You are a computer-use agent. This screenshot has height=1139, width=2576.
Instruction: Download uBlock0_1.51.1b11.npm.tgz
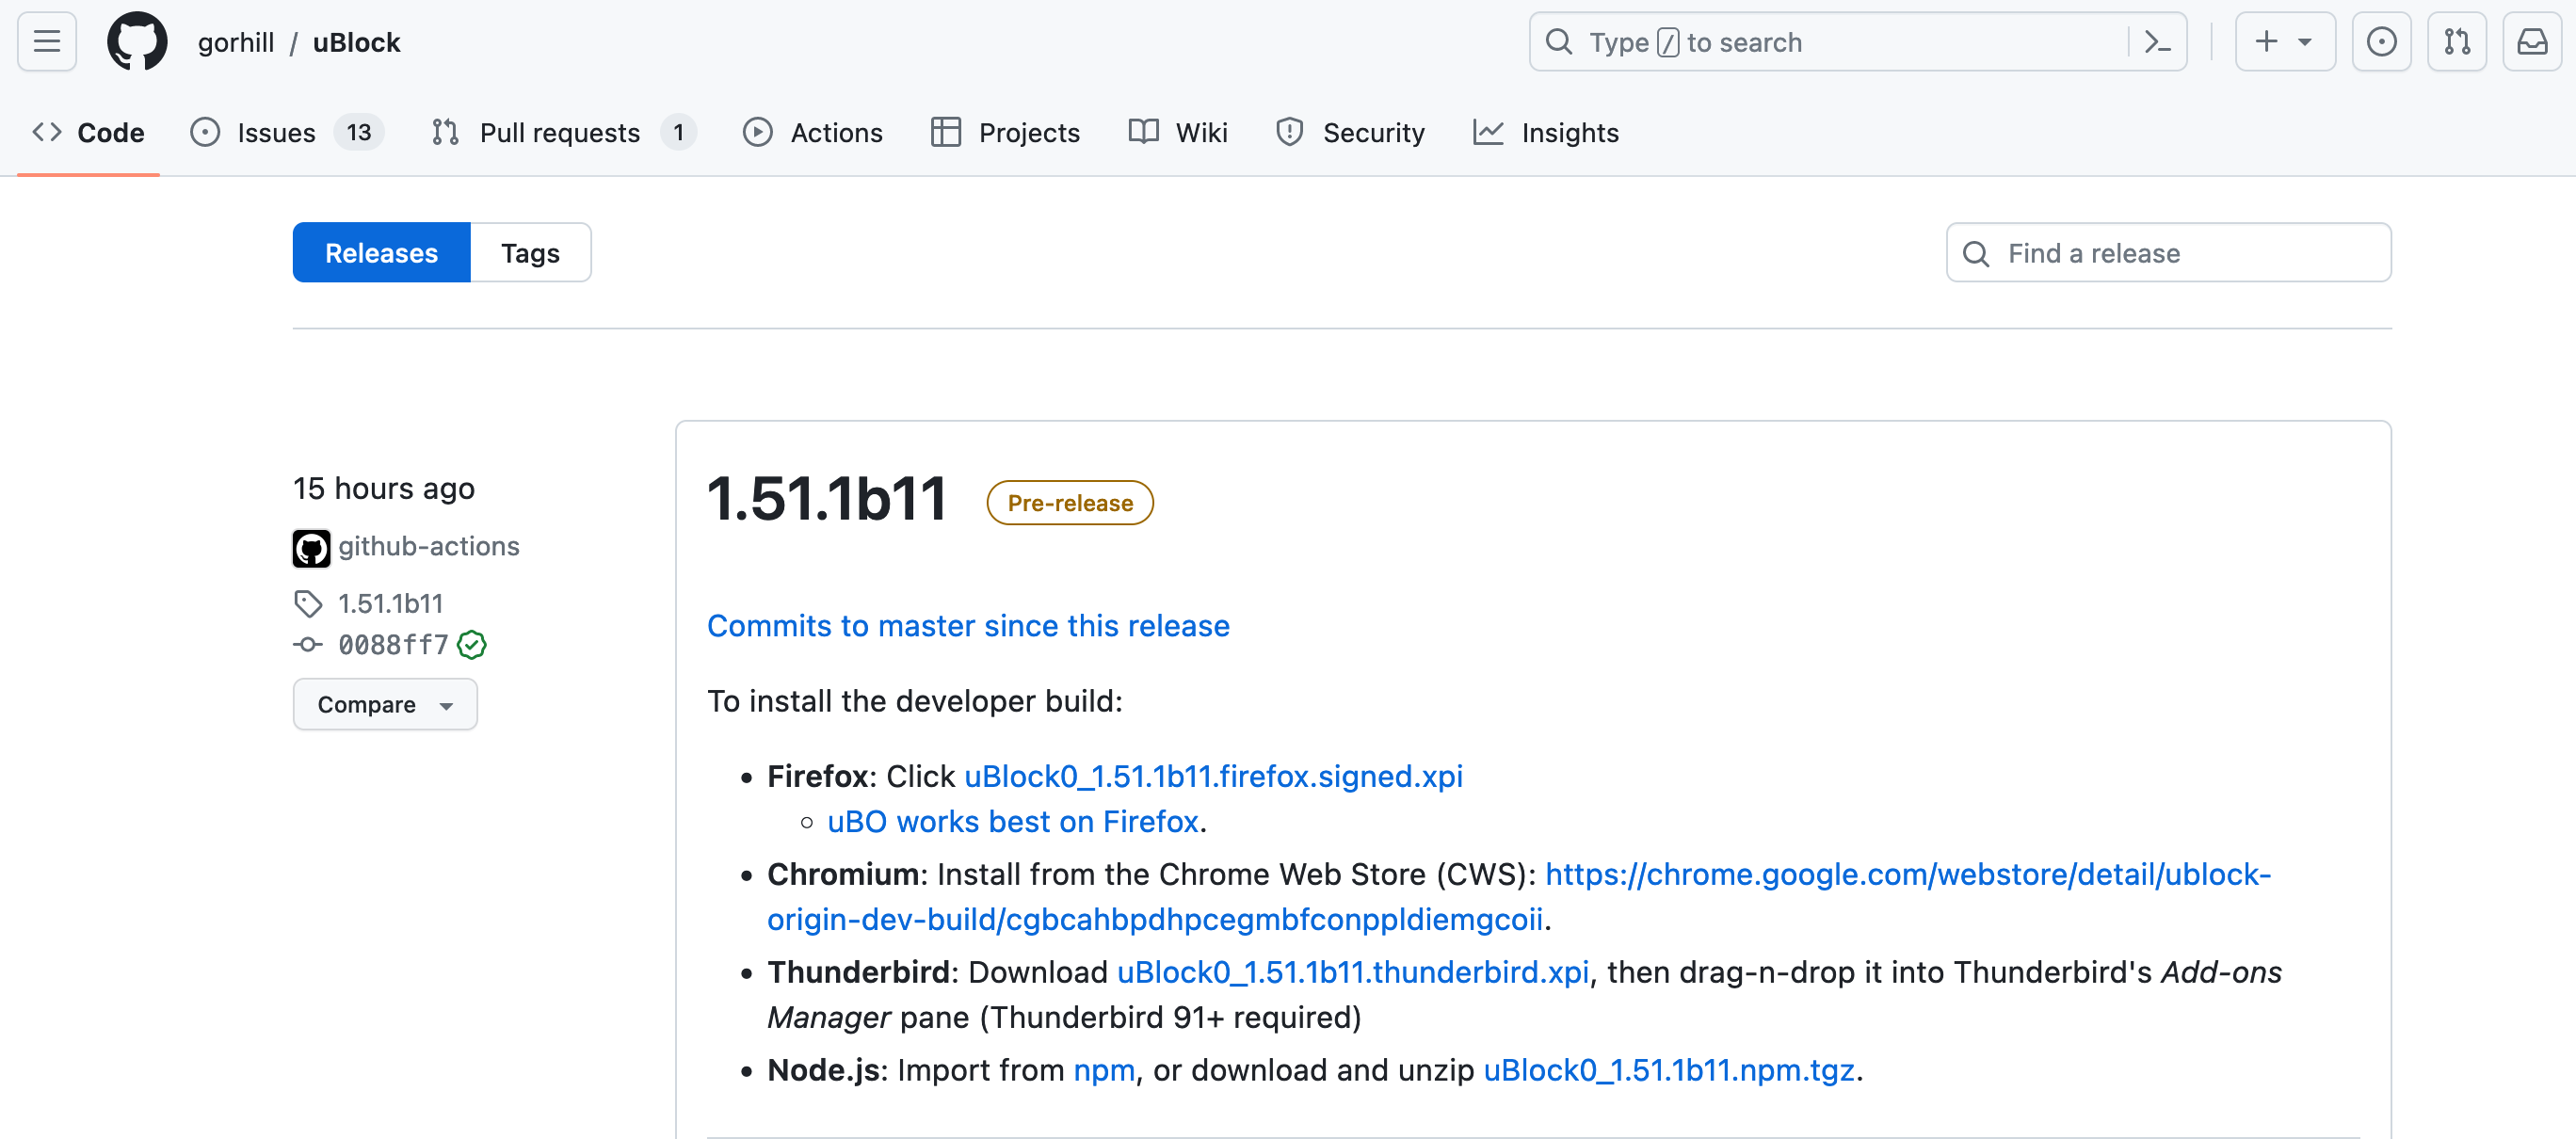pos(1669,1070)
